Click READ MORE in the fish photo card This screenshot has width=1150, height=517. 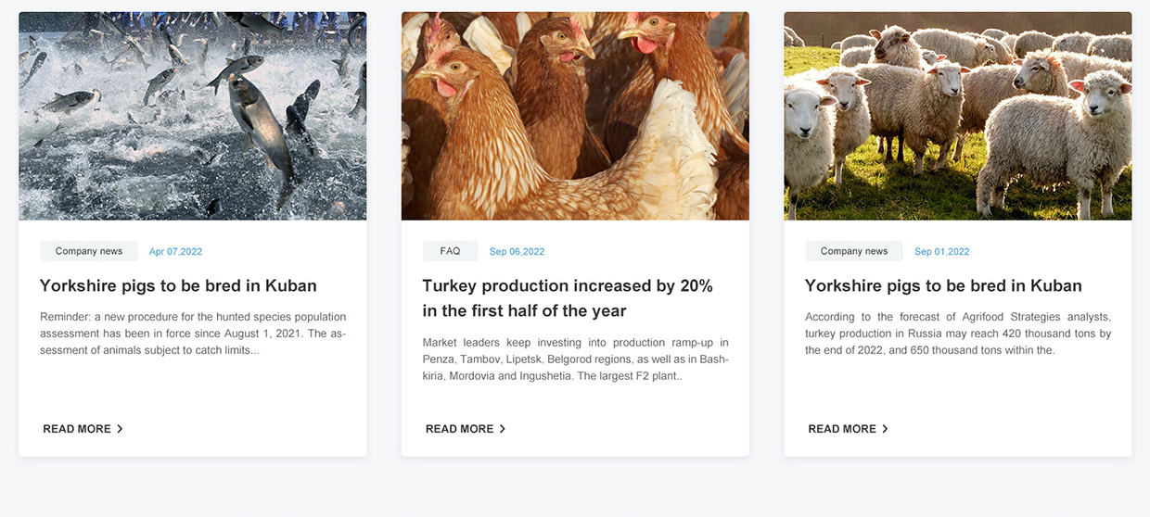coord(77,429)
